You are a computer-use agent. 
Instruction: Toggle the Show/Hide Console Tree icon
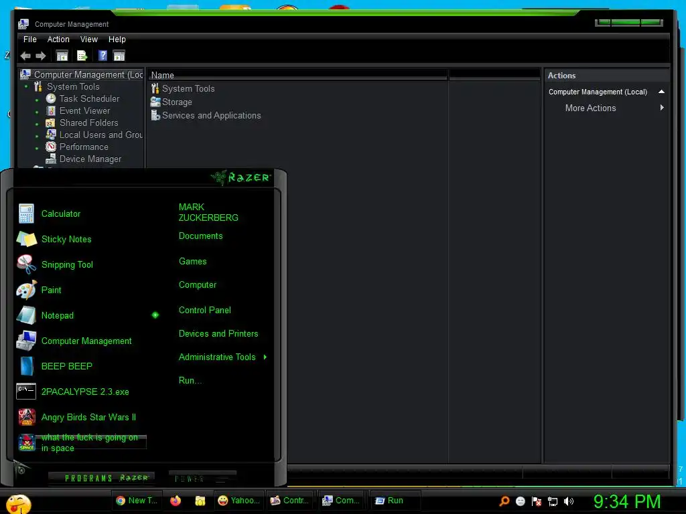(x=62, y=56)
